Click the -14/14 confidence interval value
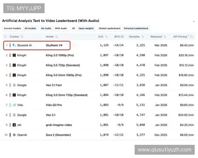This screenshot has height=158, width=198. [x=118, y=45]
